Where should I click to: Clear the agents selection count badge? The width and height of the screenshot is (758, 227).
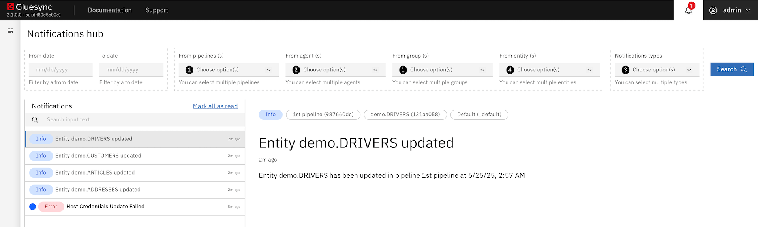click(x=296, y=70)
